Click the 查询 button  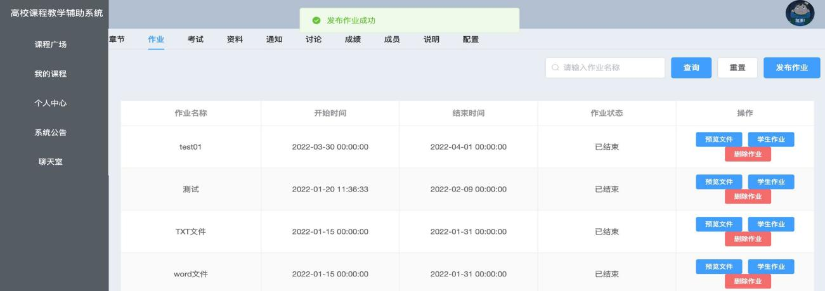691,68
